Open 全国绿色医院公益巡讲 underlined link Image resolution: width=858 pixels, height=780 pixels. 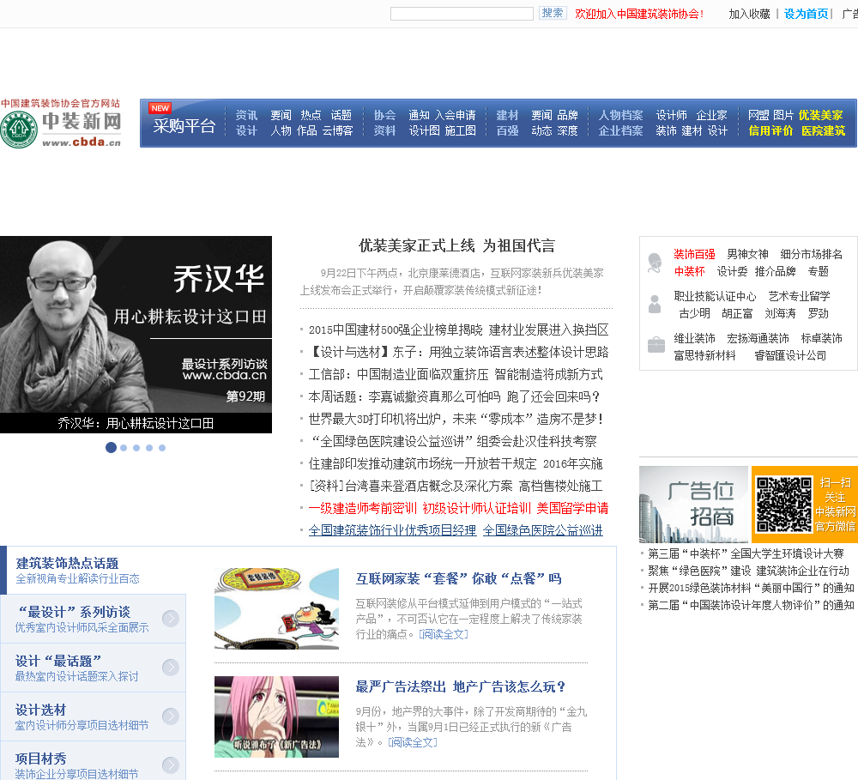click(x=543, y=530)
